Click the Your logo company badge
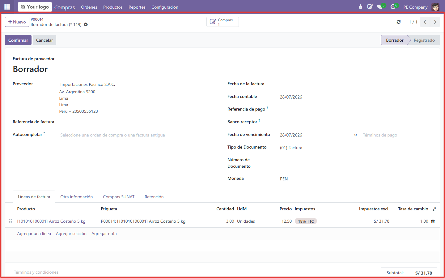This screenshot has height=278, width=445. coord(35,7)
